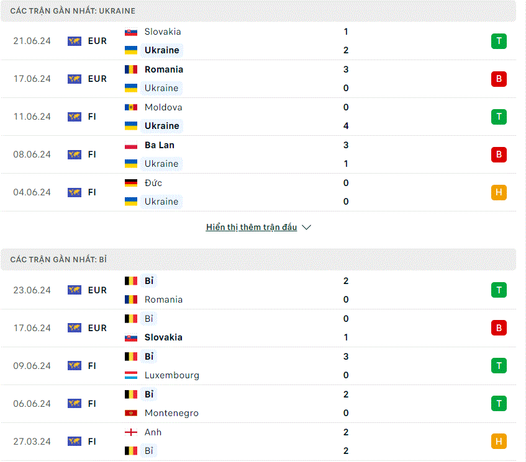Click the Anh flag icon

point(131,432)
